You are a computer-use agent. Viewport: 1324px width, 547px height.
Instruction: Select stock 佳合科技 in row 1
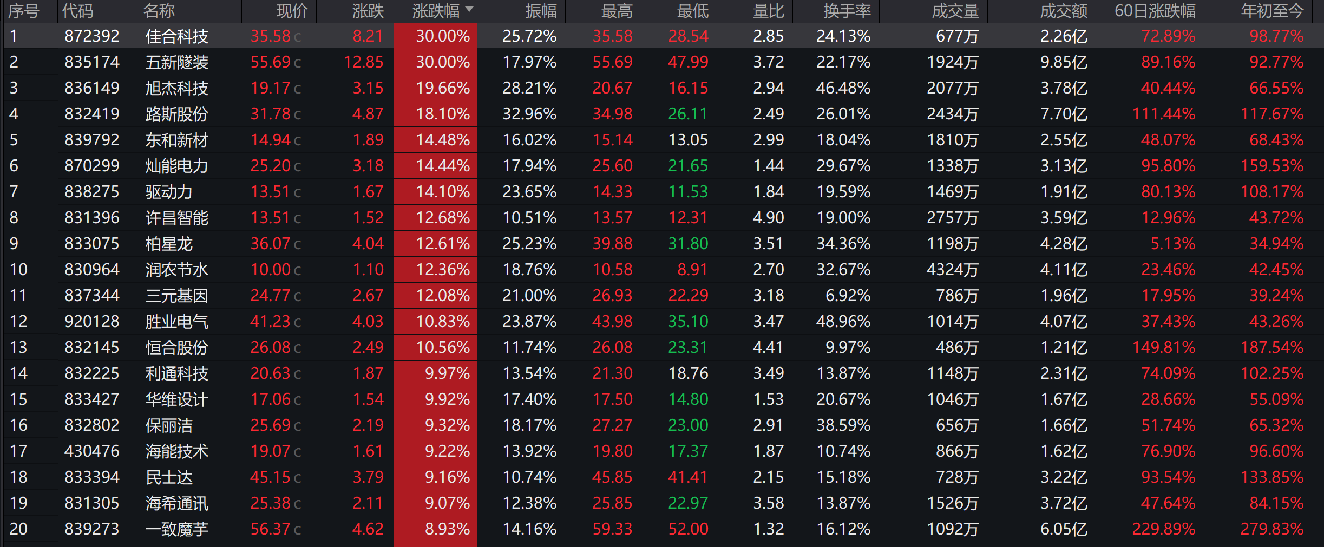[x=176, y=36]
